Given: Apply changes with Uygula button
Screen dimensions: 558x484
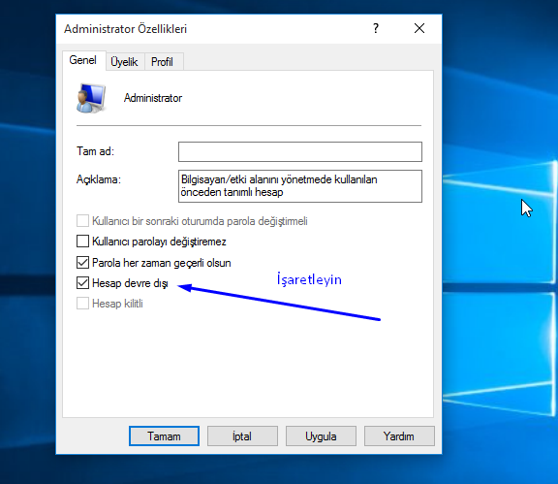Looking at the screenshot, I should [x=321, y=436].
